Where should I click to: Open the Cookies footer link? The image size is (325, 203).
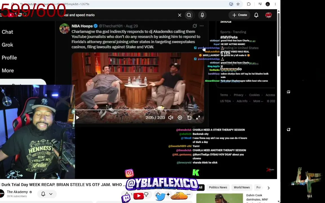tap(254, 95)
